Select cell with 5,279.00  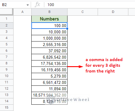pos(49,76)
